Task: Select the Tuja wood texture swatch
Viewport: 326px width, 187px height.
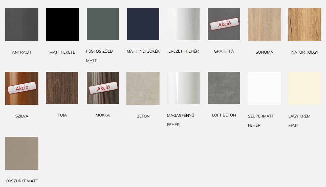Action: 62,88
